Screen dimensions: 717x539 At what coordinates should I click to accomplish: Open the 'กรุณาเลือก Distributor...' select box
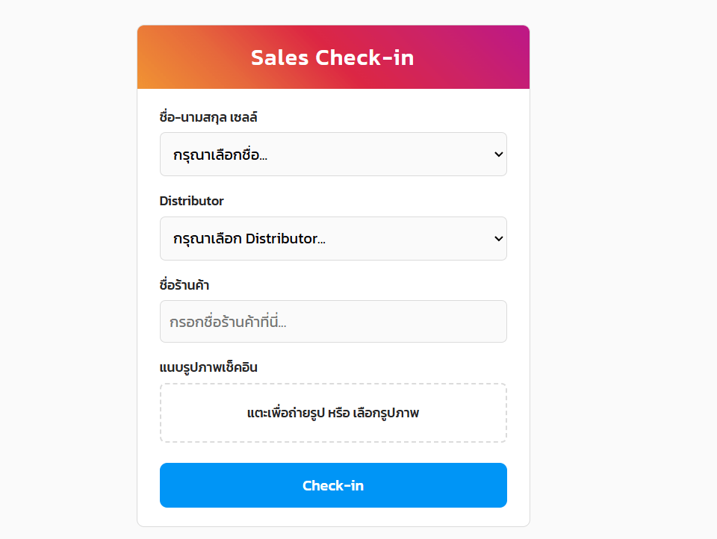(333, 239)
